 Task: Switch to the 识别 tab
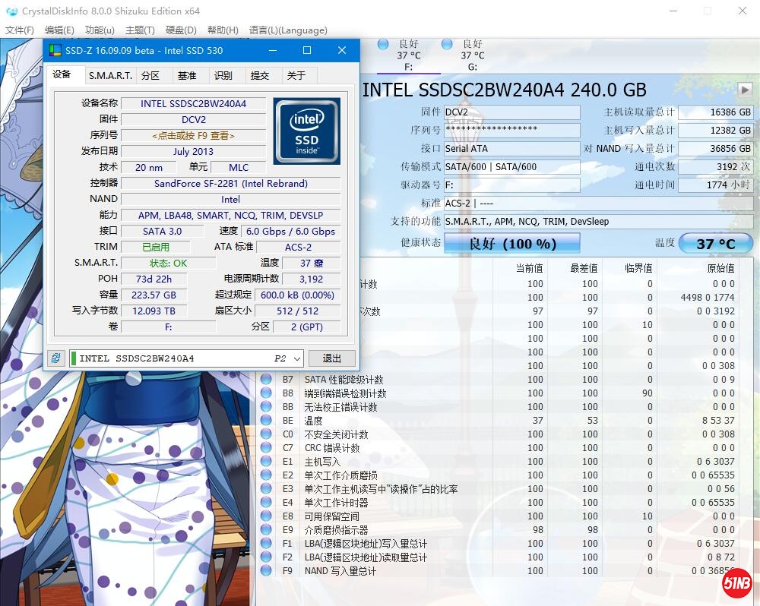[225, 75]
